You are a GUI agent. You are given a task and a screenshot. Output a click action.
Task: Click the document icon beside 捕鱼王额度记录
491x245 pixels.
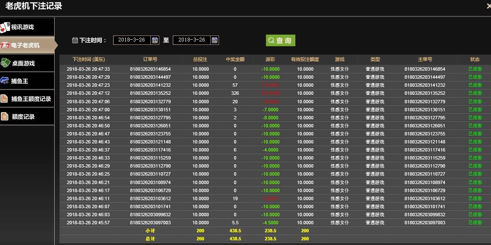(5, 99)
